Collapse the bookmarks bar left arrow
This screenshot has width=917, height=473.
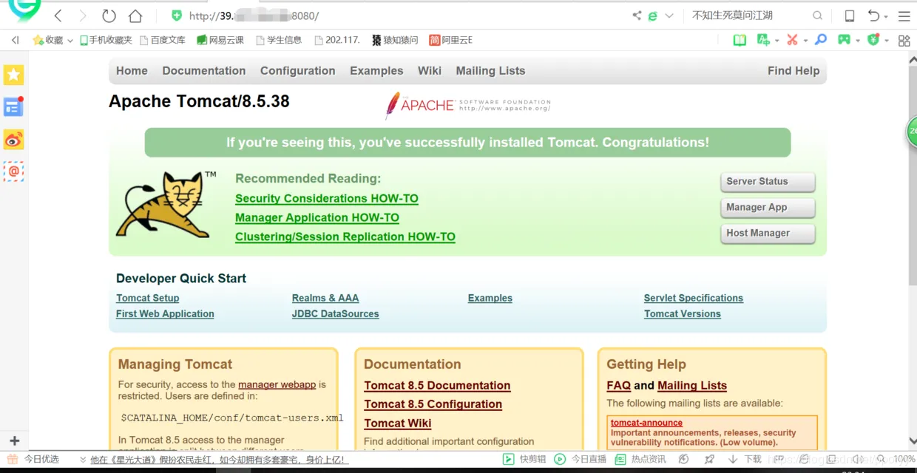(x=15, y=40)
